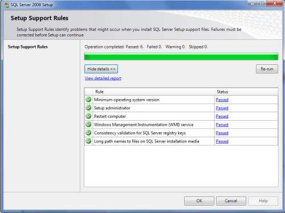Maximize the SQL Server 2008 Setup window
This screenshot has width=285, height=213.
tap(262, 3)
